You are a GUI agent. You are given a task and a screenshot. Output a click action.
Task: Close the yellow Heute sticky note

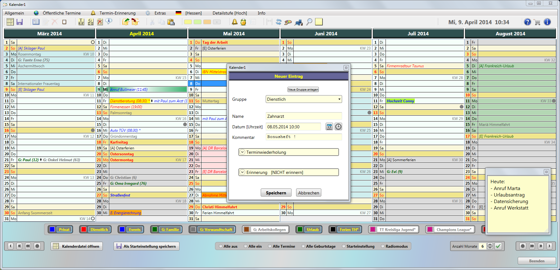[x=546, y=172]
